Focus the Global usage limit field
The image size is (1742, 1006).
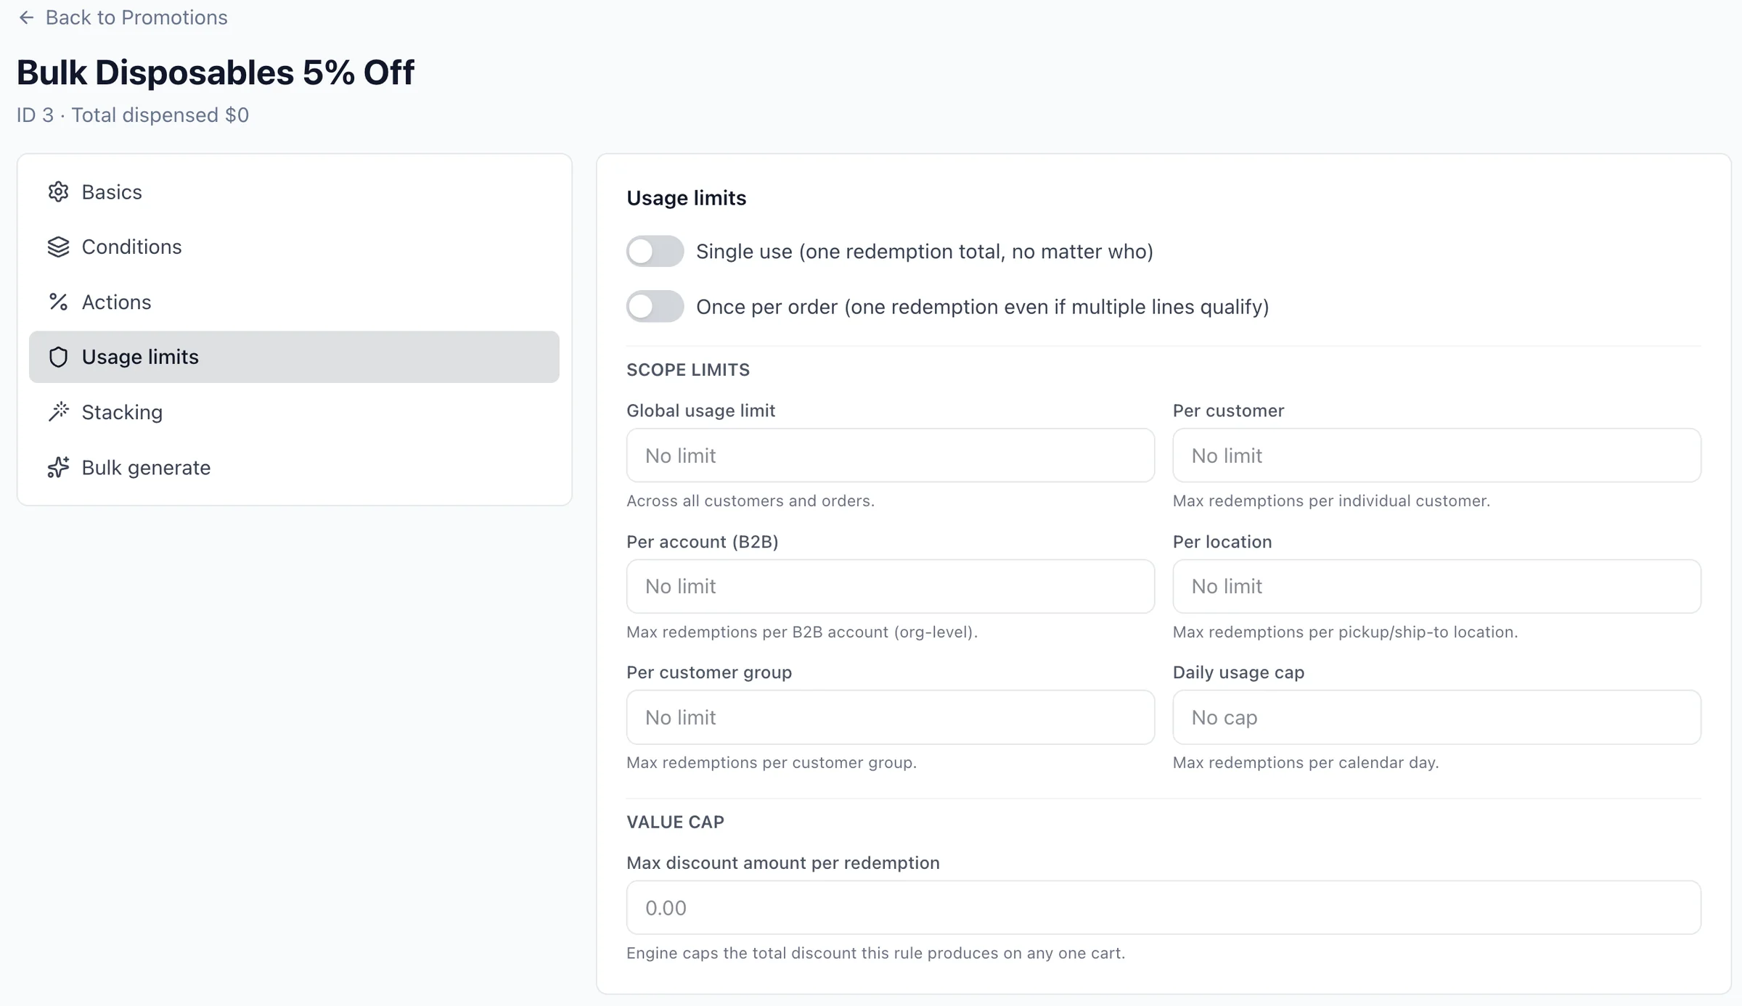click(x=890, y=455)
